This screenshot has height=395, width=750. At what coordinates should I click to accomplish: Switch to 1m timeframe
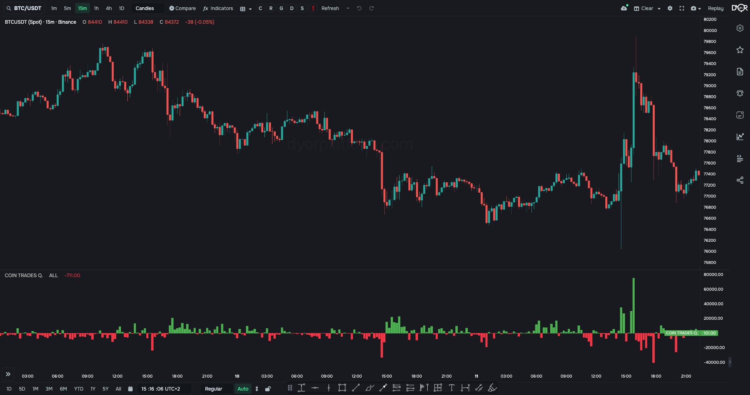click(x=54, y=8)
